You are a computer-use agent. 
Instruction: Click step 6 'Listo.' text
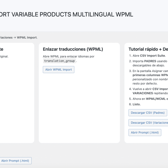137,104
